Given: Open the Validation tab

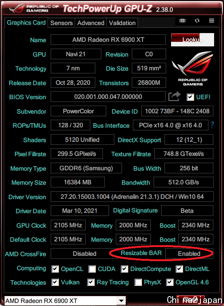Looking at the screenshot, I should [x=122, y=23].
